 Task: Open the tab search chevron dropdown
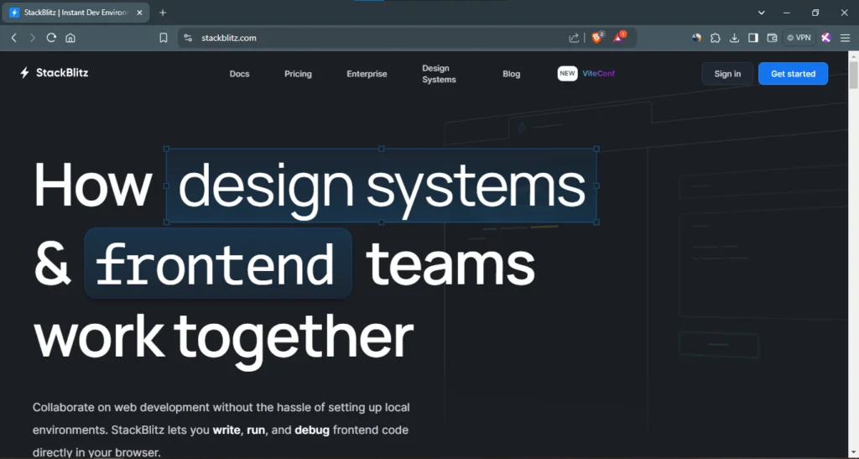point(761,13)
